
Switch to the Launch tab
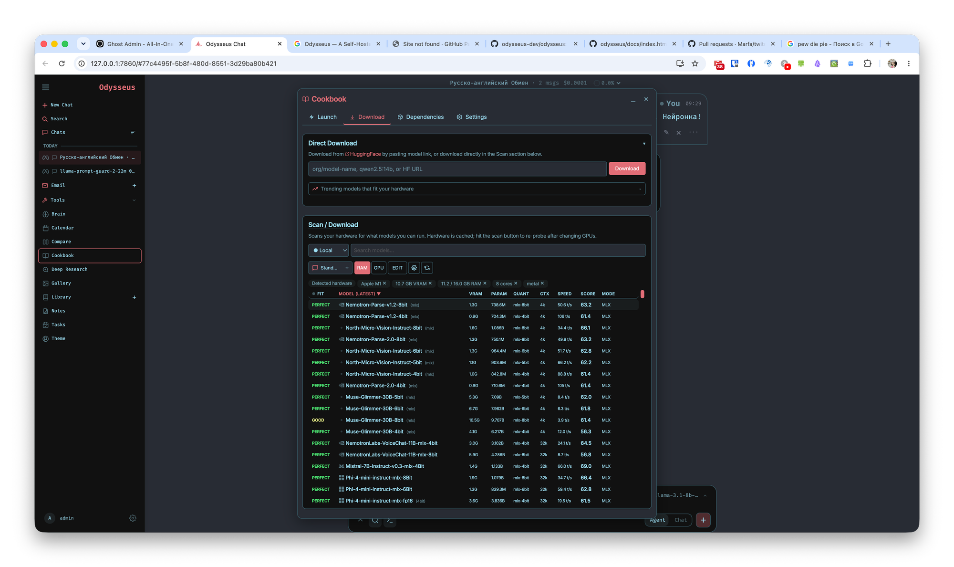(x=323, y=117)
